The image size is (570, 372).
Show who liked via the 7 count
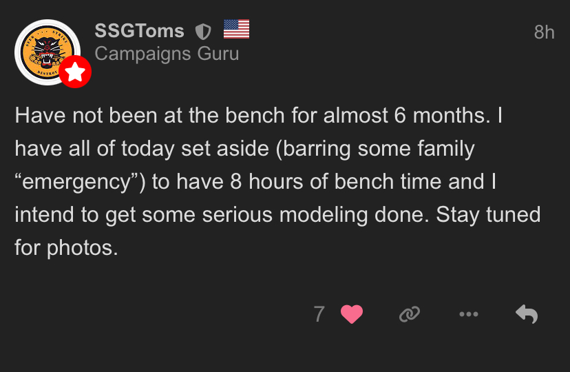(x=319, y=315)
